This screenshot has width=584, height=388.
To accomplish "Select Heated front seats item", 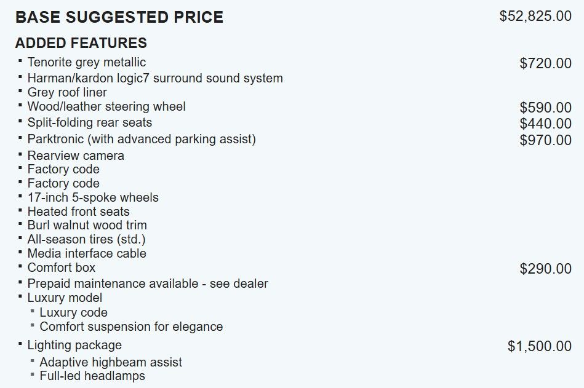I will click(x=78, y=212).
